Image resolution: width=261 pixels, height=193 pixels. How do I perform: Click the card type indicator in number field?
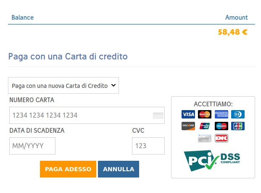coord(158,116)
